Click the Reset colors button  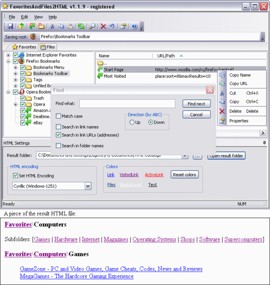pos(185,174)
